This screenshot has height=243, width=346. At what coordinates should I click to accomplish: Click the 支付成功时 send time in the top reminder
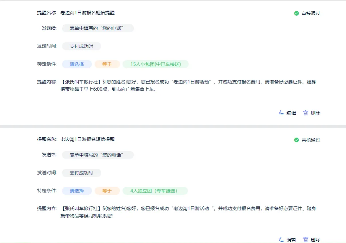[x=81, y=46]
